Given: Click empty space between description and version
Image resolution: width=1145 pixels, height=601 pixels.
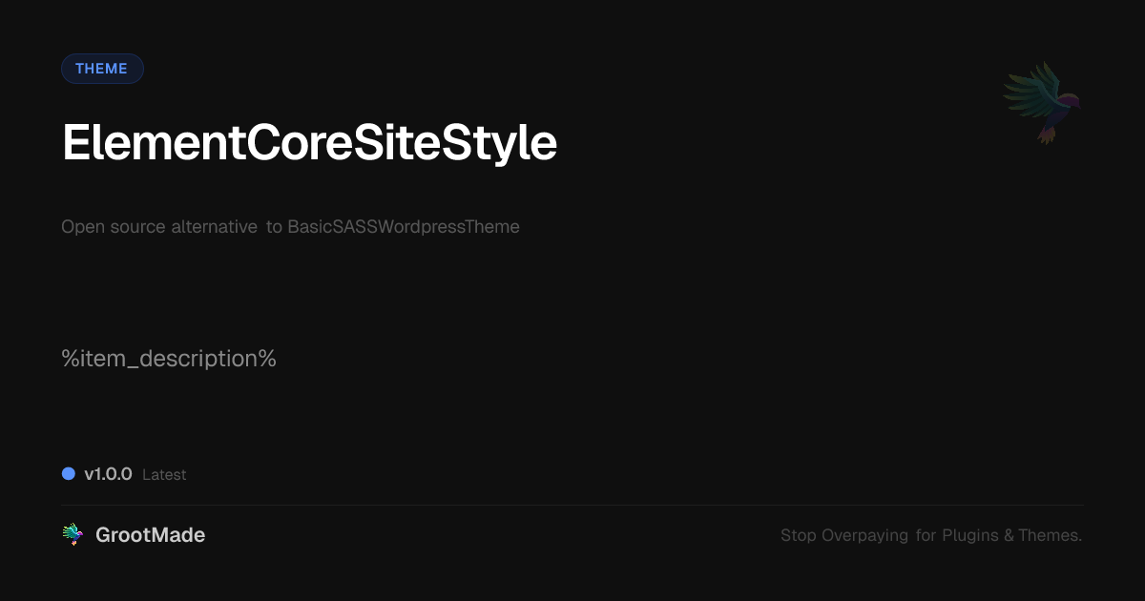Looking at the screenshot, I should point(572,420).
